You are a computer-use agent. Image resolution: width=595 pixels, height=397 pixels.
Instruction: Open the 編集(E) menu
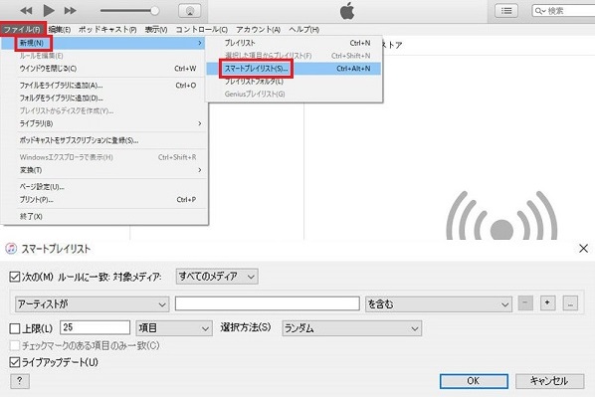pyautogui.click(x=60, y=30)
